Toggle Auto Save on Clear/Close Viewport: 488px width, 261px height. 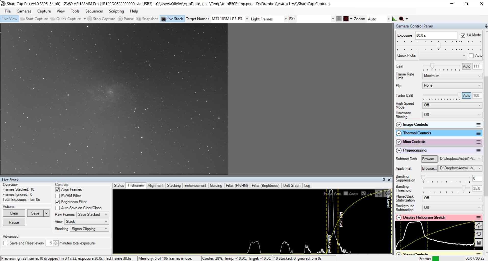click(57, 208)
